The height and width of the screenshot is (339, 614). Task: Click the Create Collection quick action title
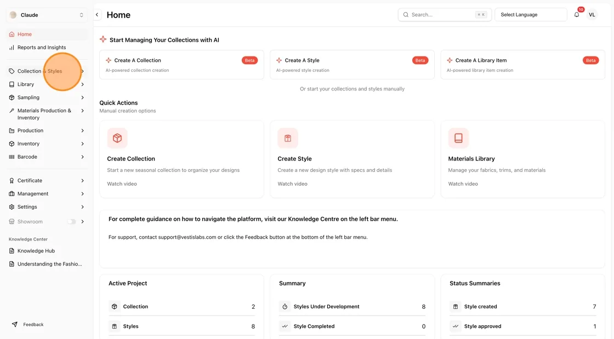point(131,159)
